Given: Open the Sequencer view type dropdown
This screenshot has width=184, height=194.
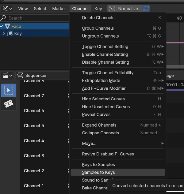Looking at the screenshot, I should 41,75.
